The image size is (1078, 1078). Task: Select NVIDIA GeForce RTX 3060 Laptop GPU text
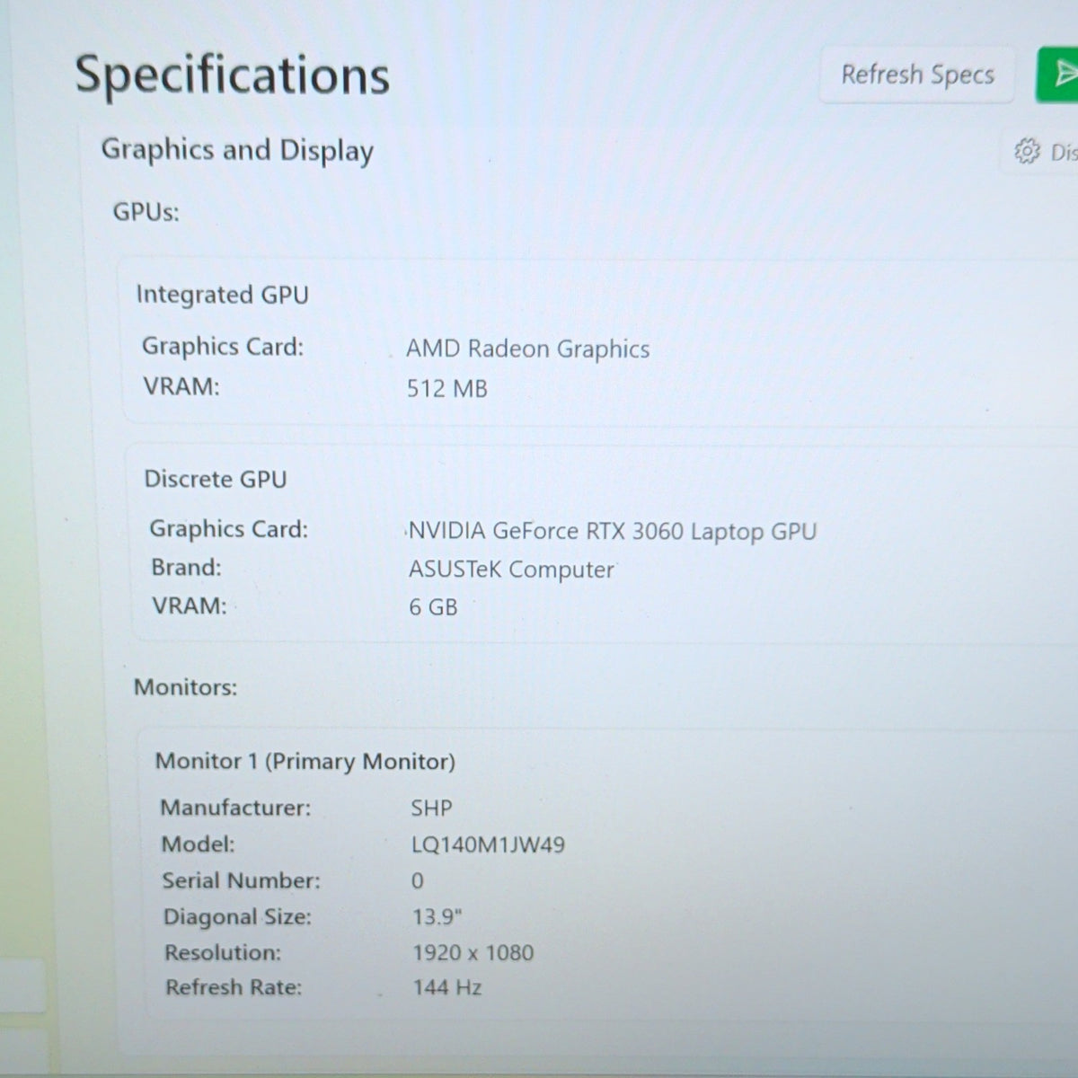coord(613,532)
